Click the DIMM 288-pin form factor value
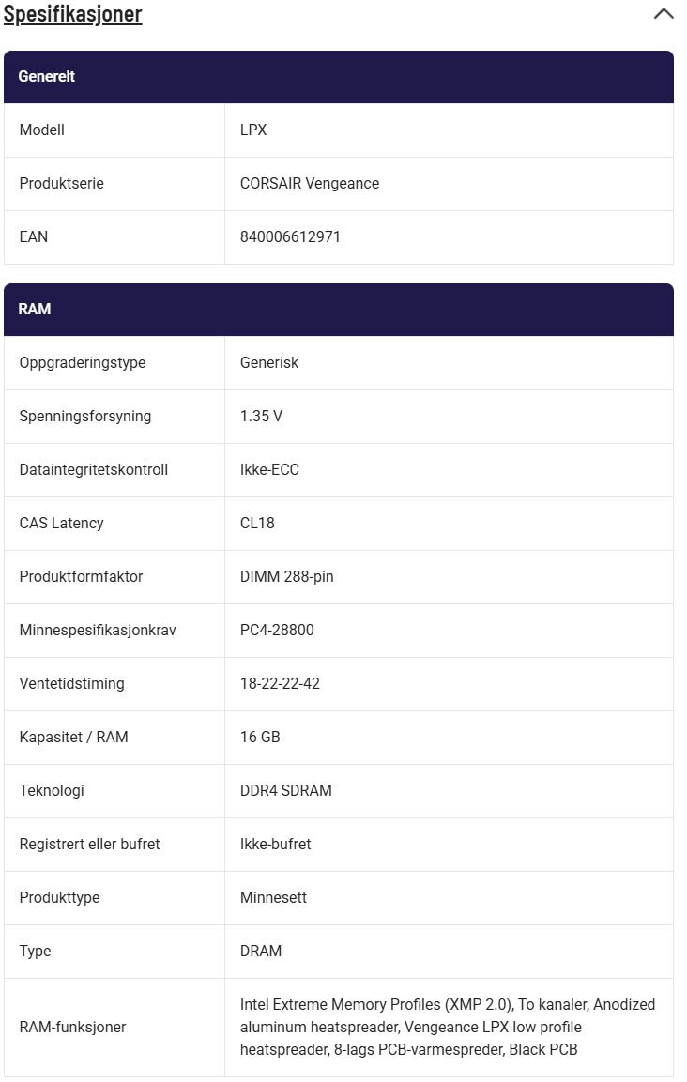687x1082 pixels. tap(286, 577)
